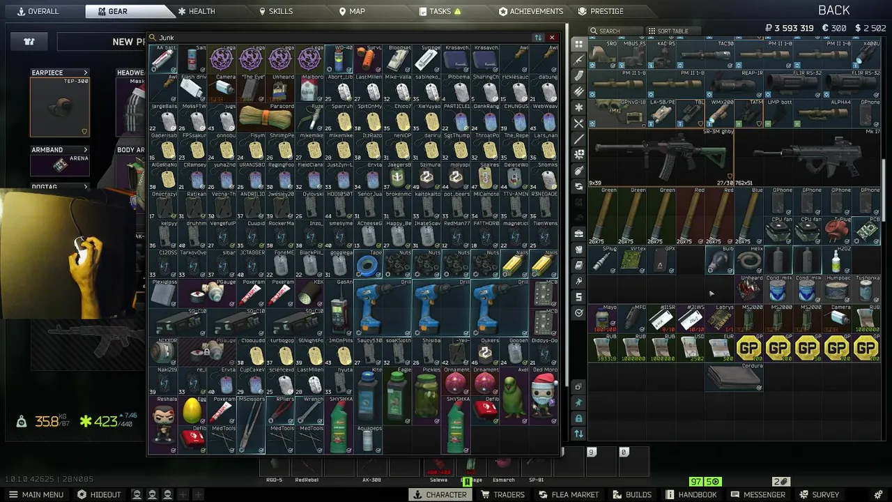Screen dimensions: 892x502
Task: Filter stash by grenade icon
Action: coord(578,171)
